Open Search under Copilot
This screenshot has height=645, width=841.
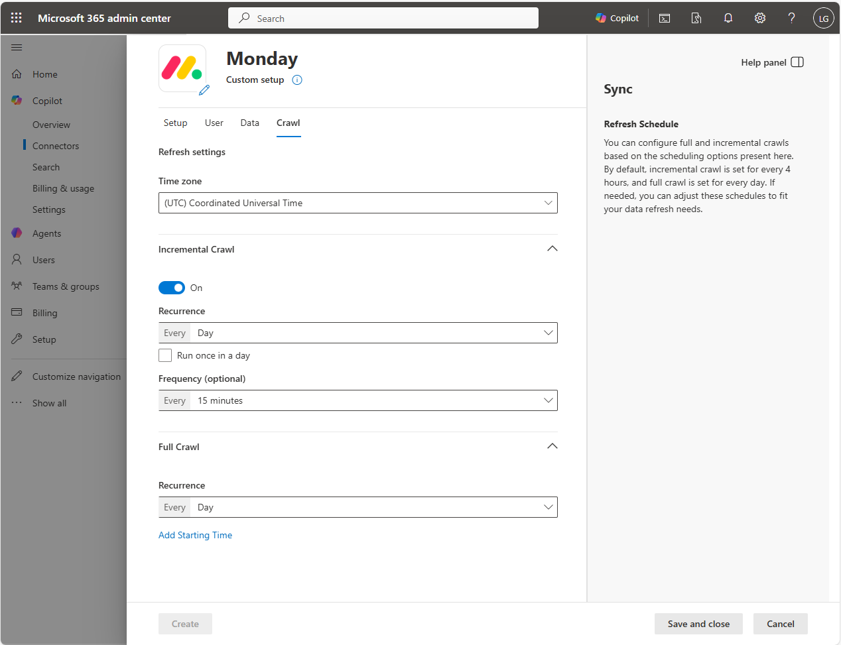(46, 167)
